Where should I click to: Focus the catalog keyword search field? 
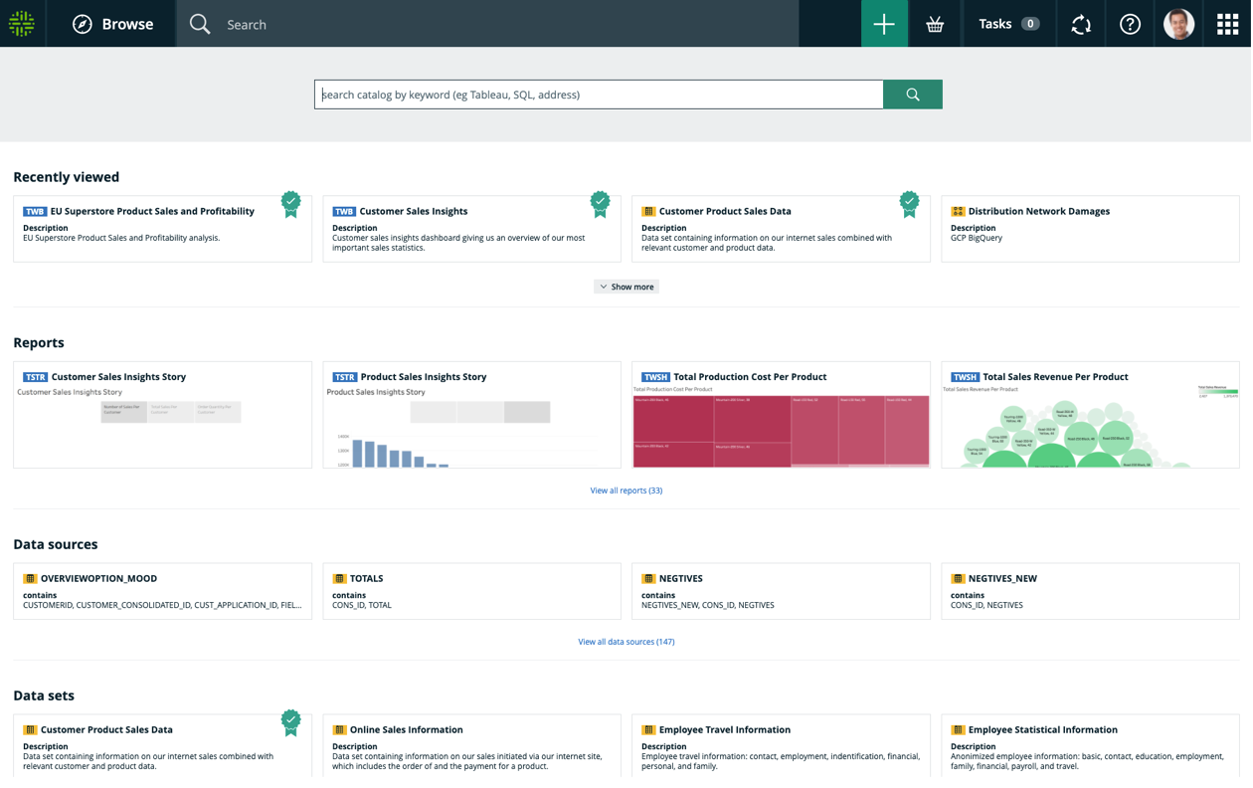(x=599, y=95)
